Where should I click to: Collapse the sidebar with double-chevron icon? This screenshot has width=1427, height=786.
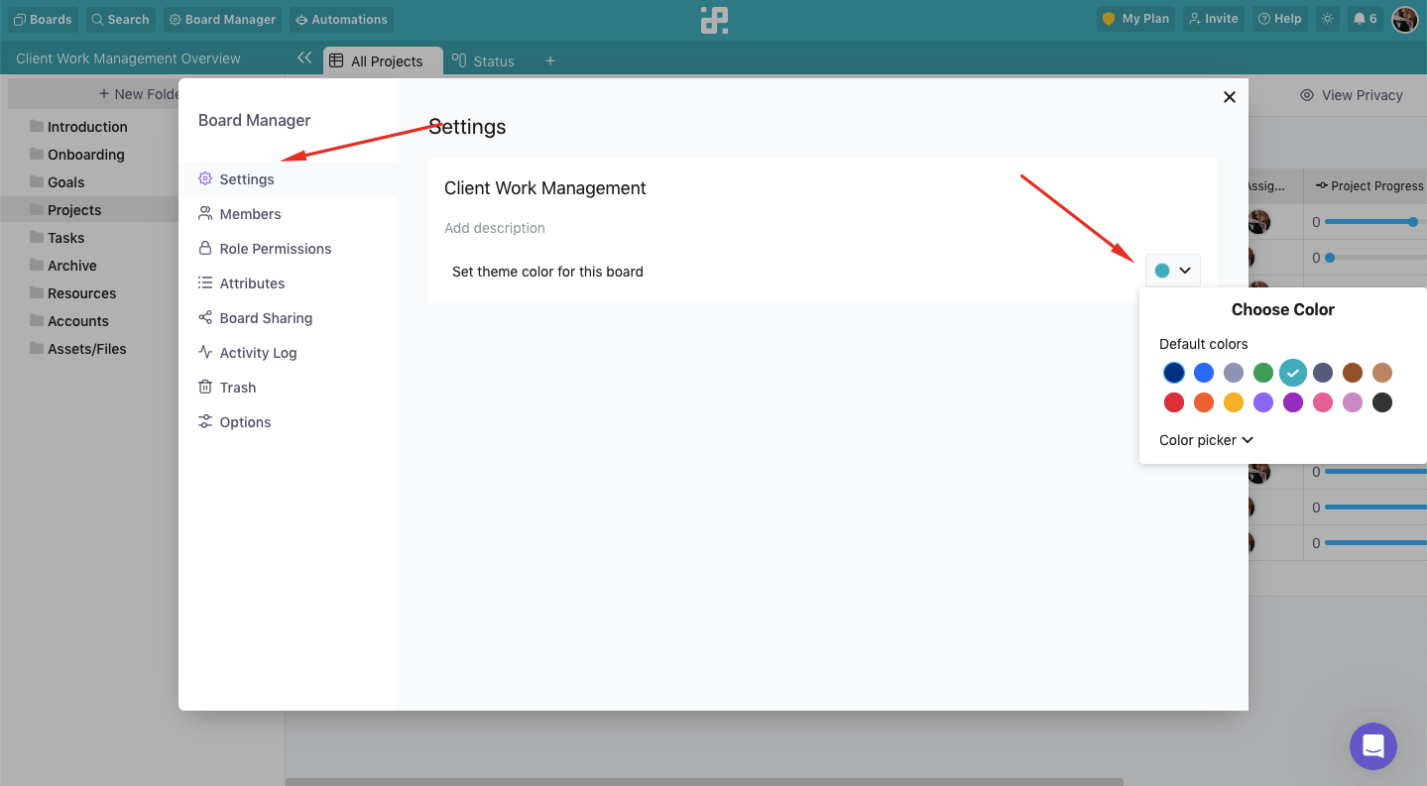click(x=304, y=58)
